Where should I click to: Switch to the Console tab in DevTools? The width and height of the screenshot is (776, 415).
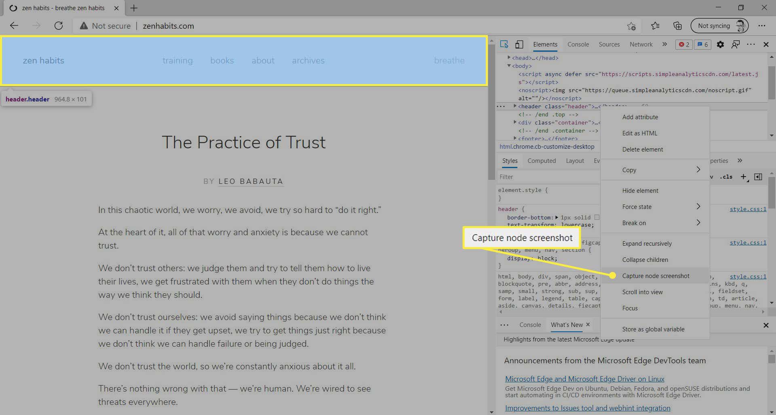[578, 44]
